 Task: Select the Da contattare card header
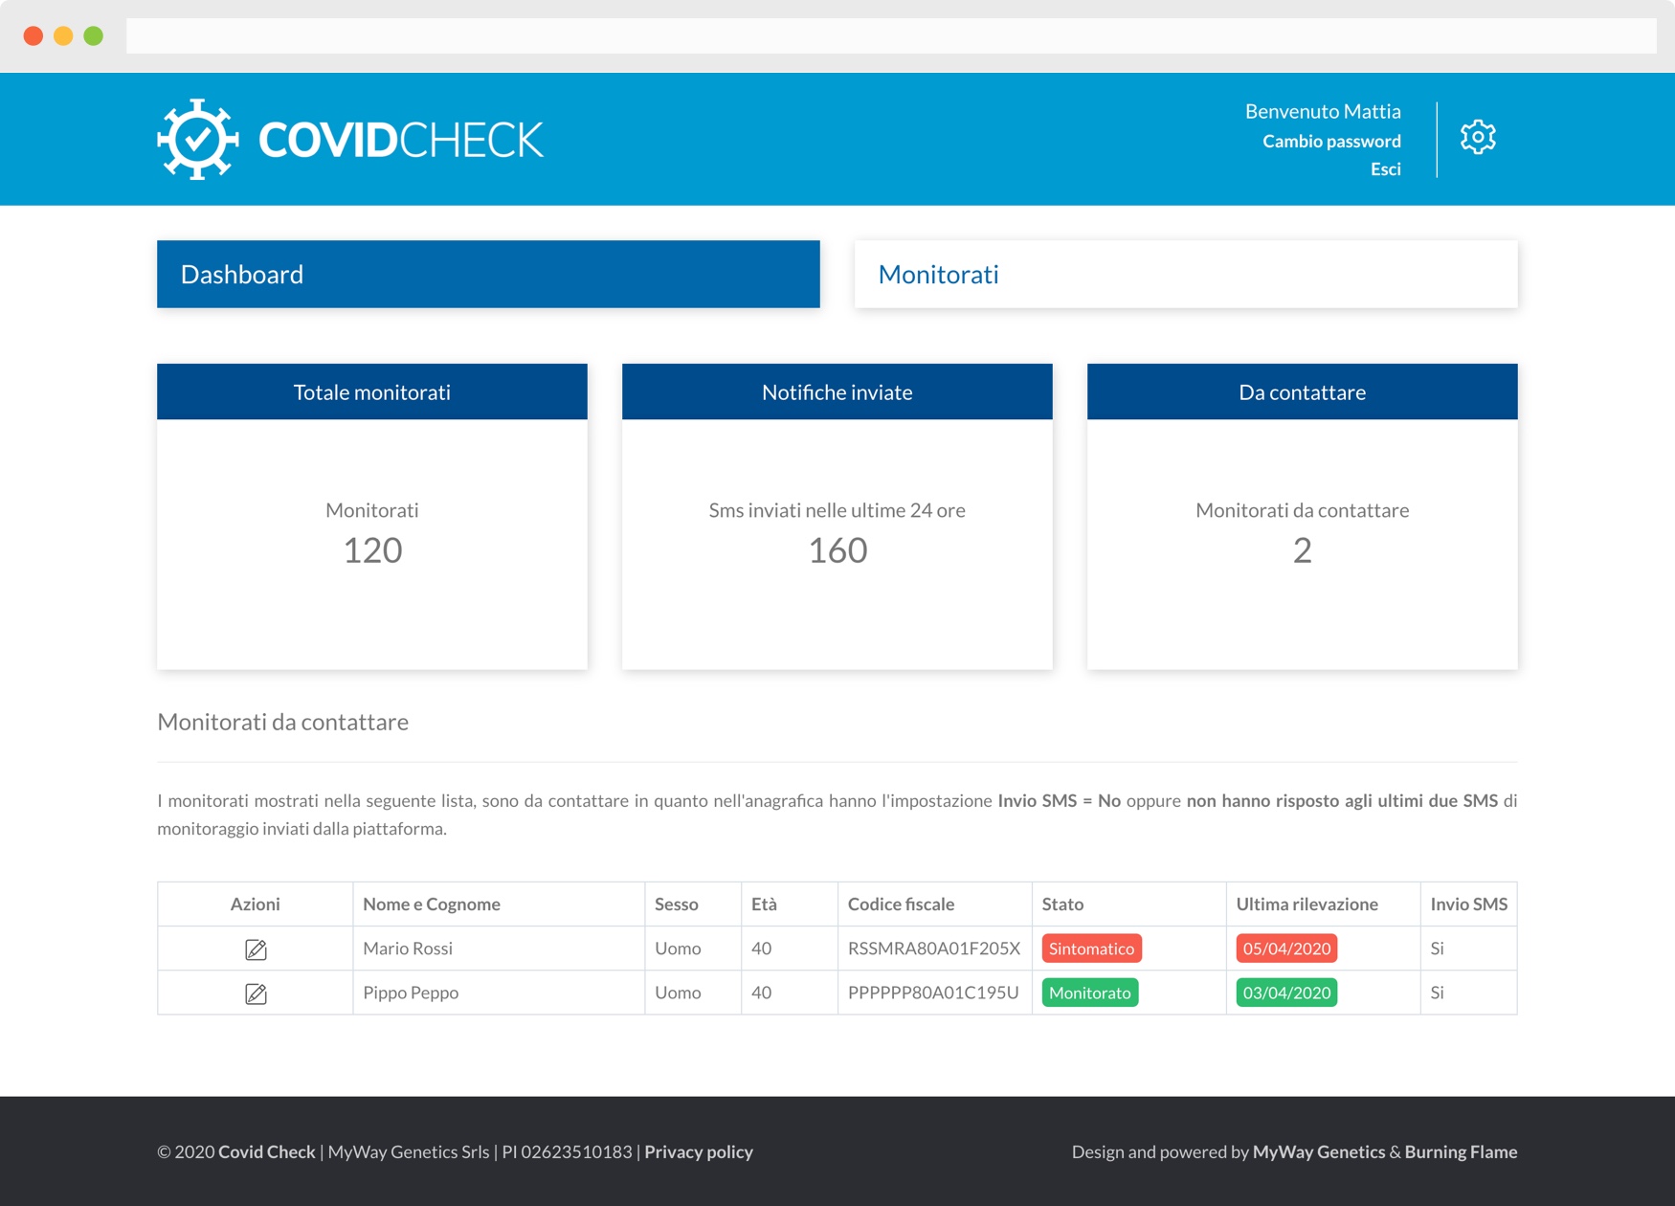[1303, 391]
